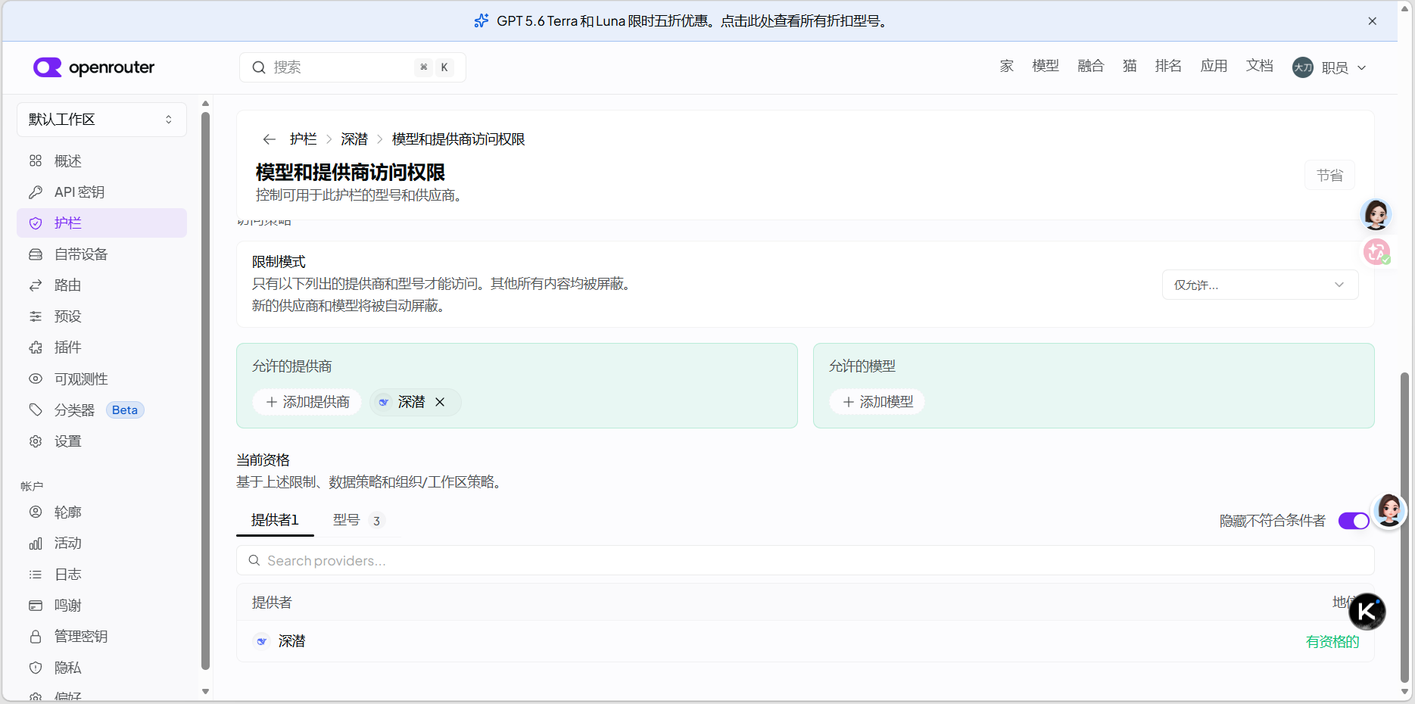
Task: Open 家 in the top navigation
Action: coord(1007,66)
